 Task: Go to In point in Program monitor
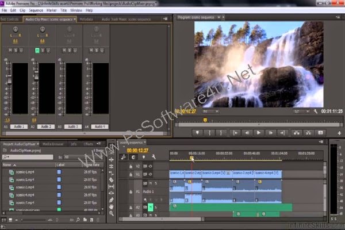tap(235, 133)
